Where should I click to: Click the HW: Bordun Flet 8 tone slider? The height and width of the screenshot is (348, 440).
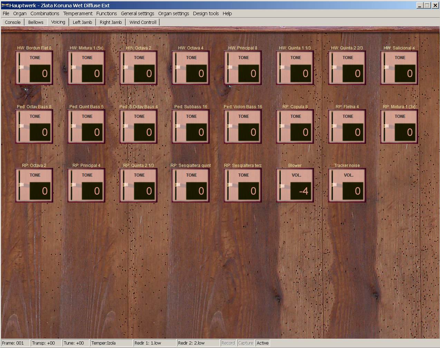[x=21, y=67]
